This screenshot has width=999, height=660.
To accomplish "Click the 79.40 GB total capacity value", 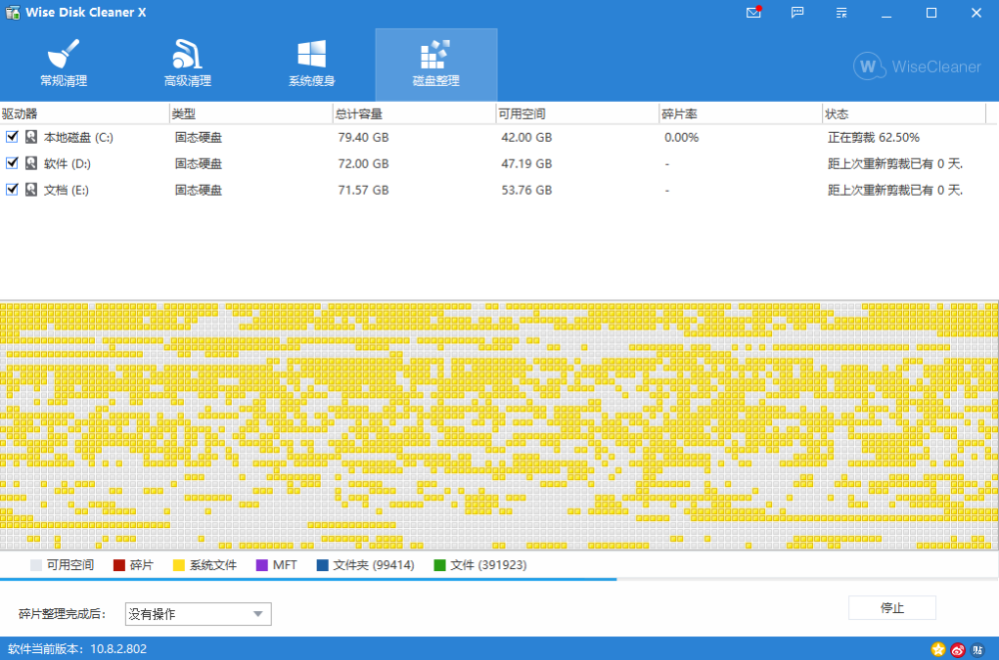I will pyautogui.click(x=364, y=138).
